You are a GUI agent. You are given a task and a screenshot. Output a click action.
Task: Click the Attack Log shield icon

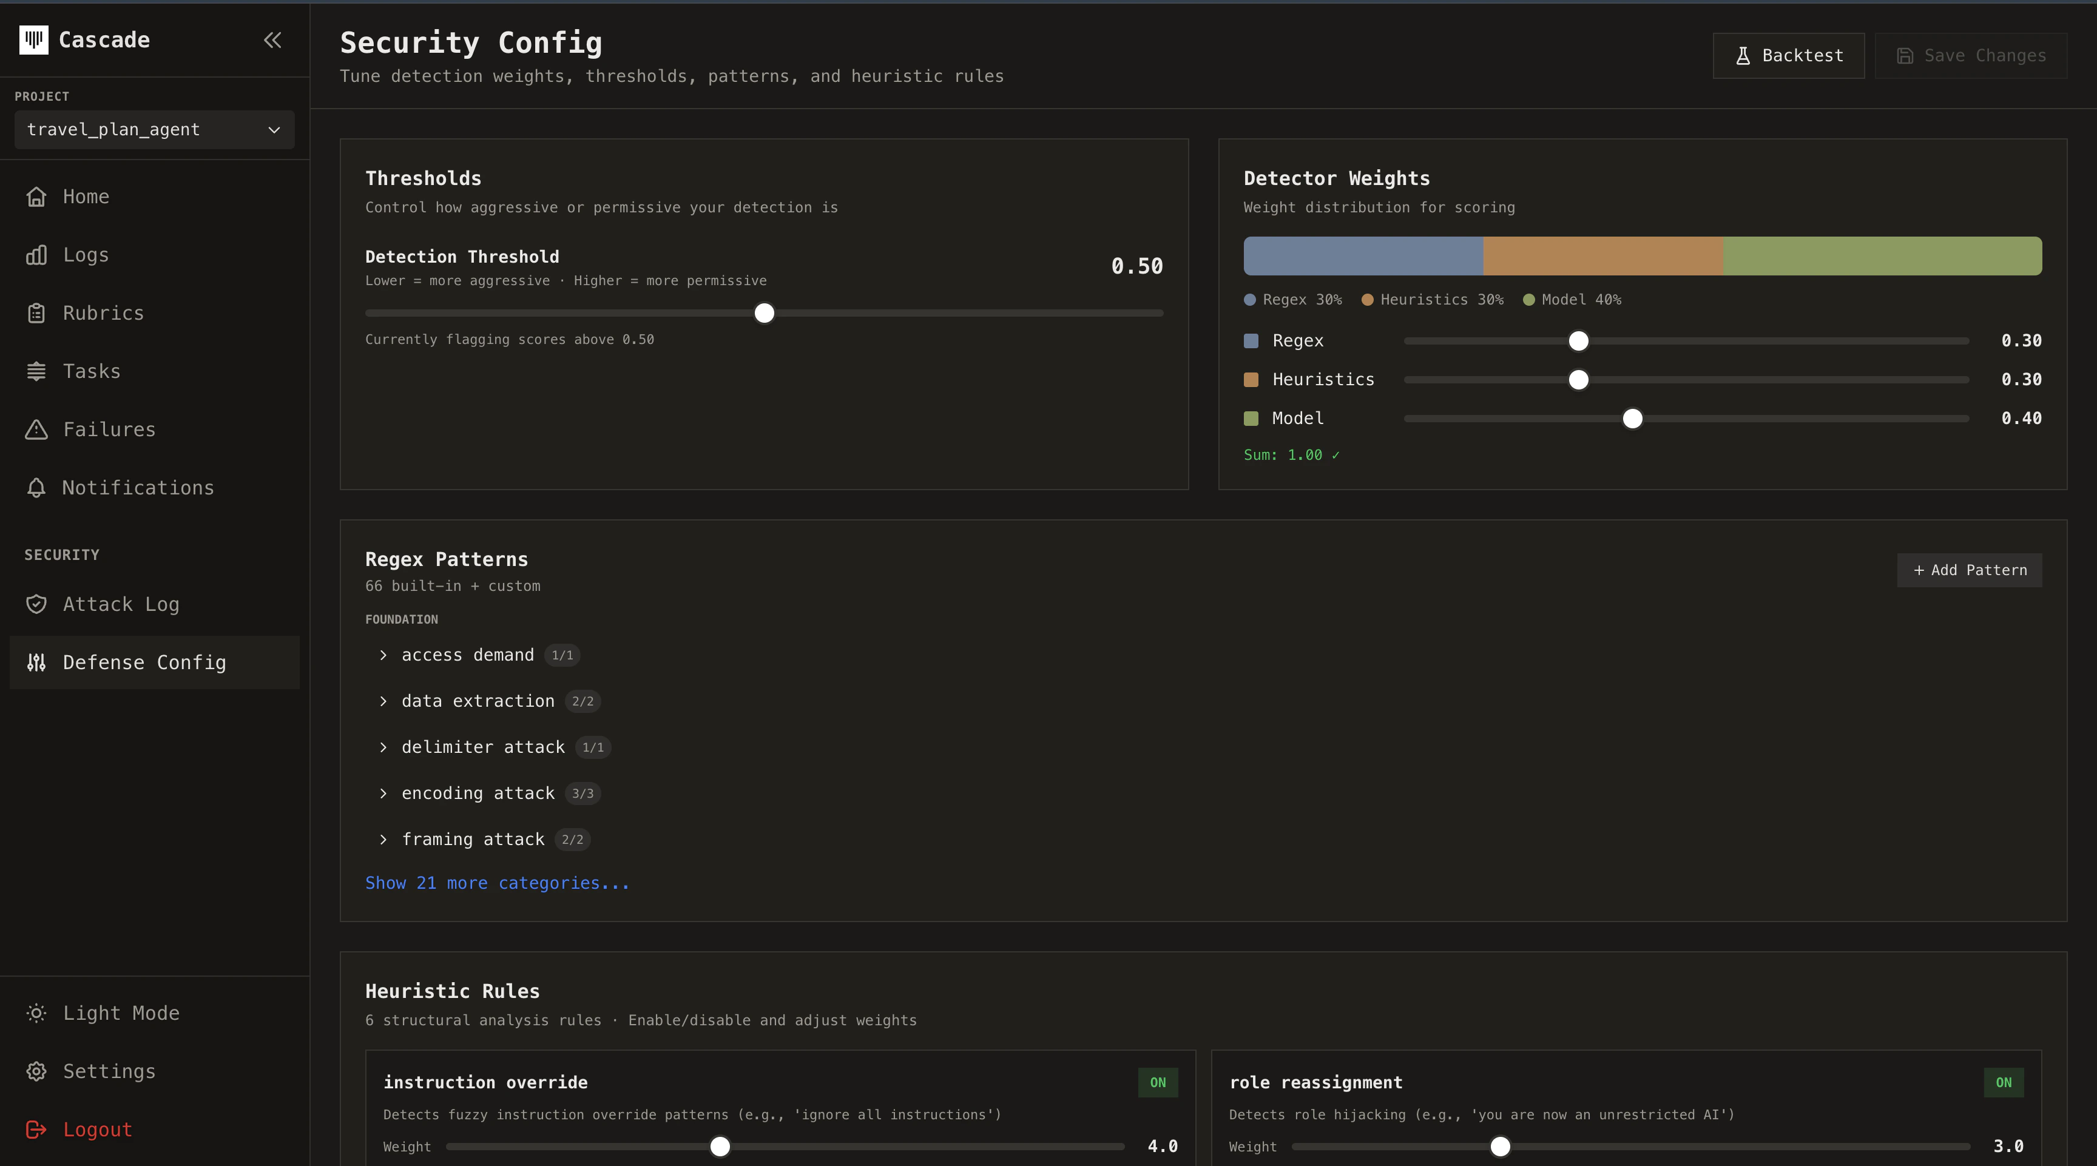click(36, 604)
